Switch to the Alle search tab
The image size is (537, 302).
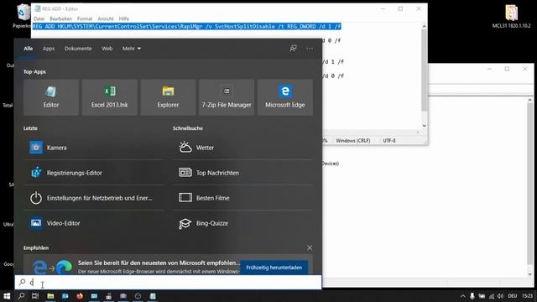[x=28, y=49]
